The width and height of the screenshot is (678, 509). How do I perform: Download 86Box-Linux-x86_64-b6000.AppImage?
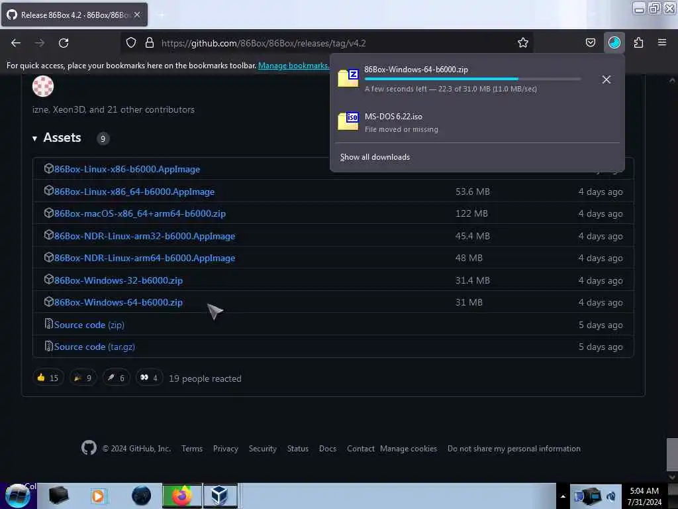(134, 192)
